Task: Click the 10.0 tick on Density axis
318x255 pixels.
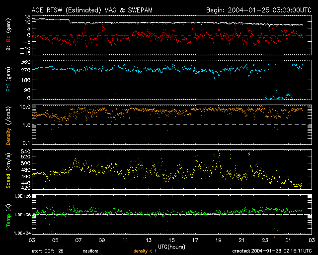Action: click(x=25, y=107)
